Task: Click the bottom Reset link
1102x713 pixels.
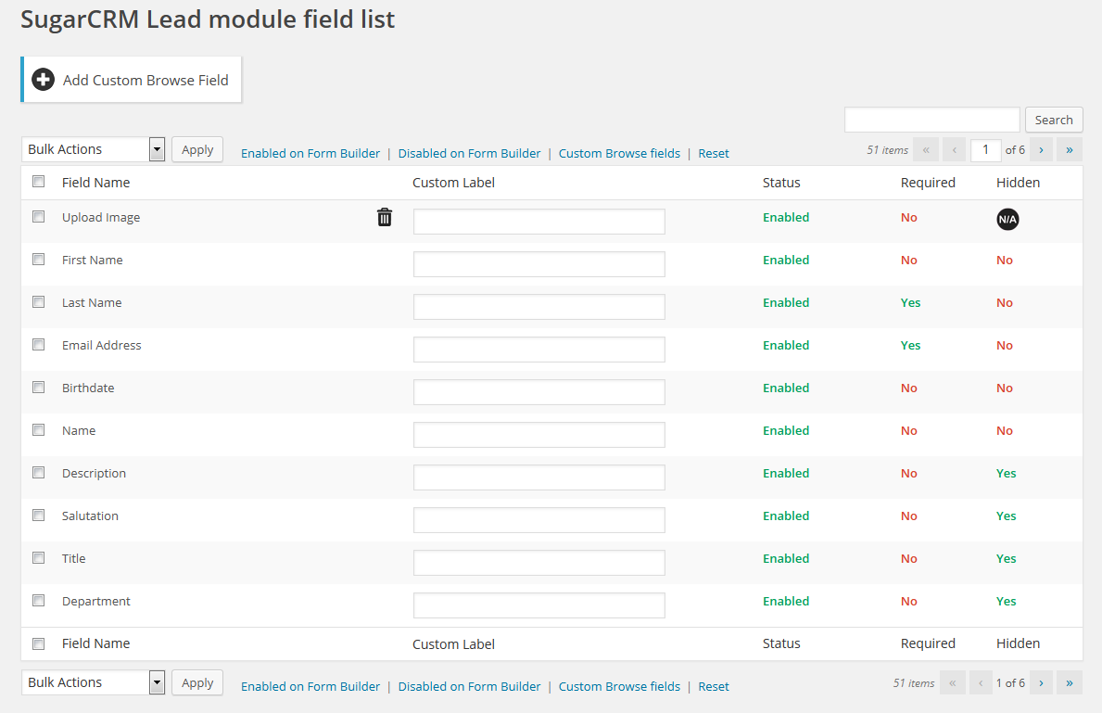Action: (714, 686)
